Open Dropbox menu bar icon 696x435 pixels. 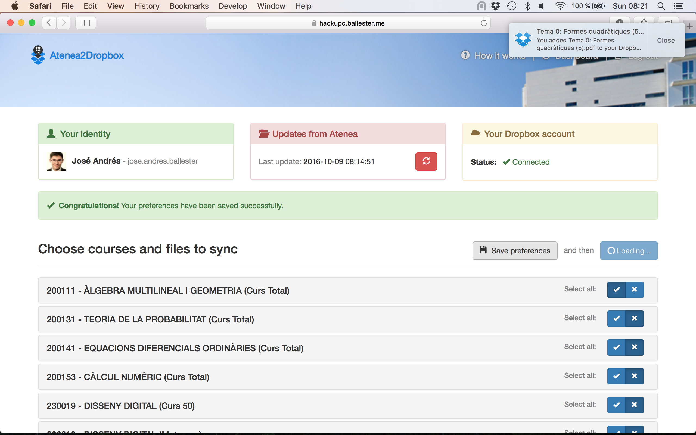(x=496, y=6)
